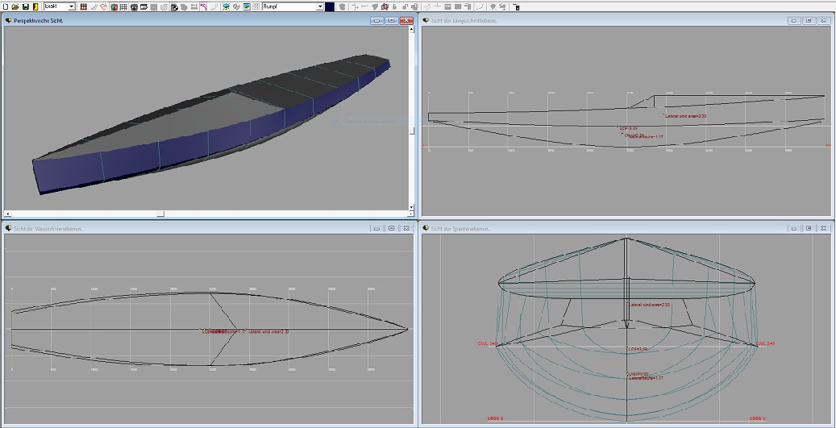The height and width of the screenshot is (428, 836).
Task: Toggle the control net display
Action: [x=83, y=6]
